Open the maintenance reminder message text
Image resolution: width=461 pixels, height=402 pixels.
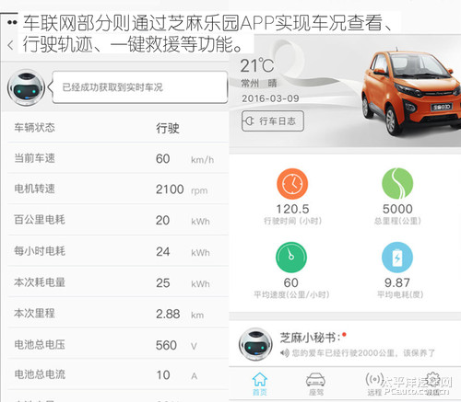[363, 353]
